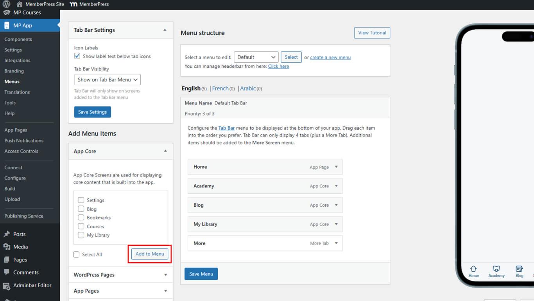534x301 pixels.
Task: Click the Home icon in phone preview
Action: 473,269
